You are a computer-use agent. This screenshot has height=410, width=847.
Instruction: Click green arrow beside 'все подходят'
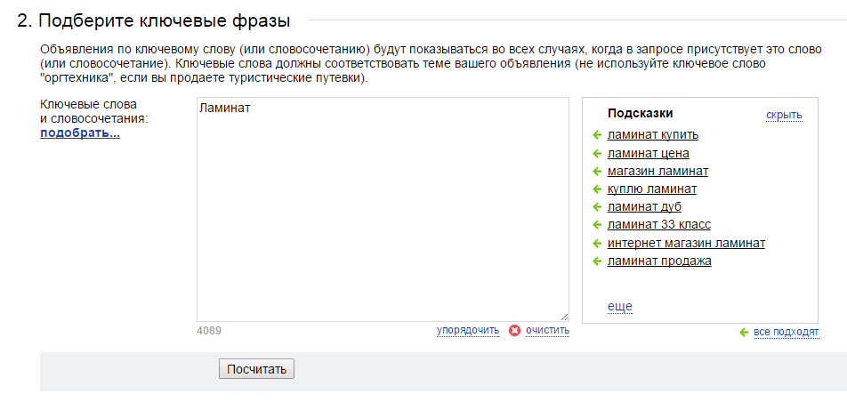pyautogui.click(x=744, y=332)
